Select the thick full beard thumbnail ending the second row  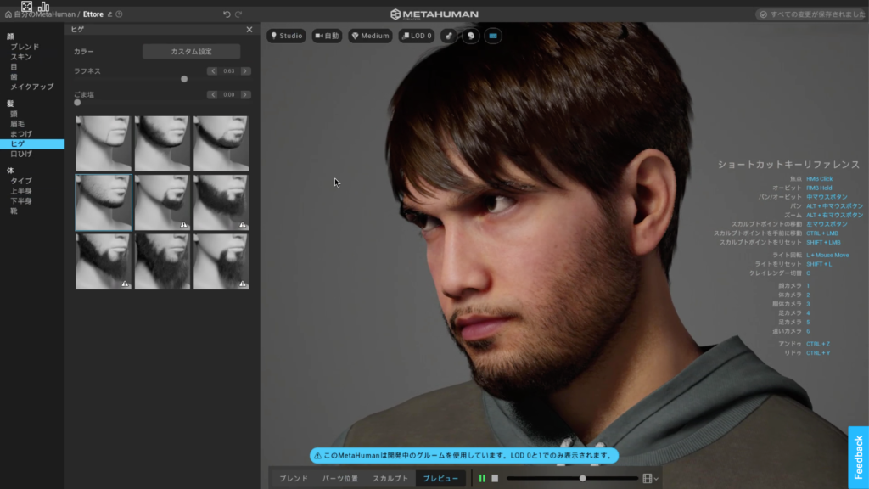pyautogui.click(x=221, y=202)
